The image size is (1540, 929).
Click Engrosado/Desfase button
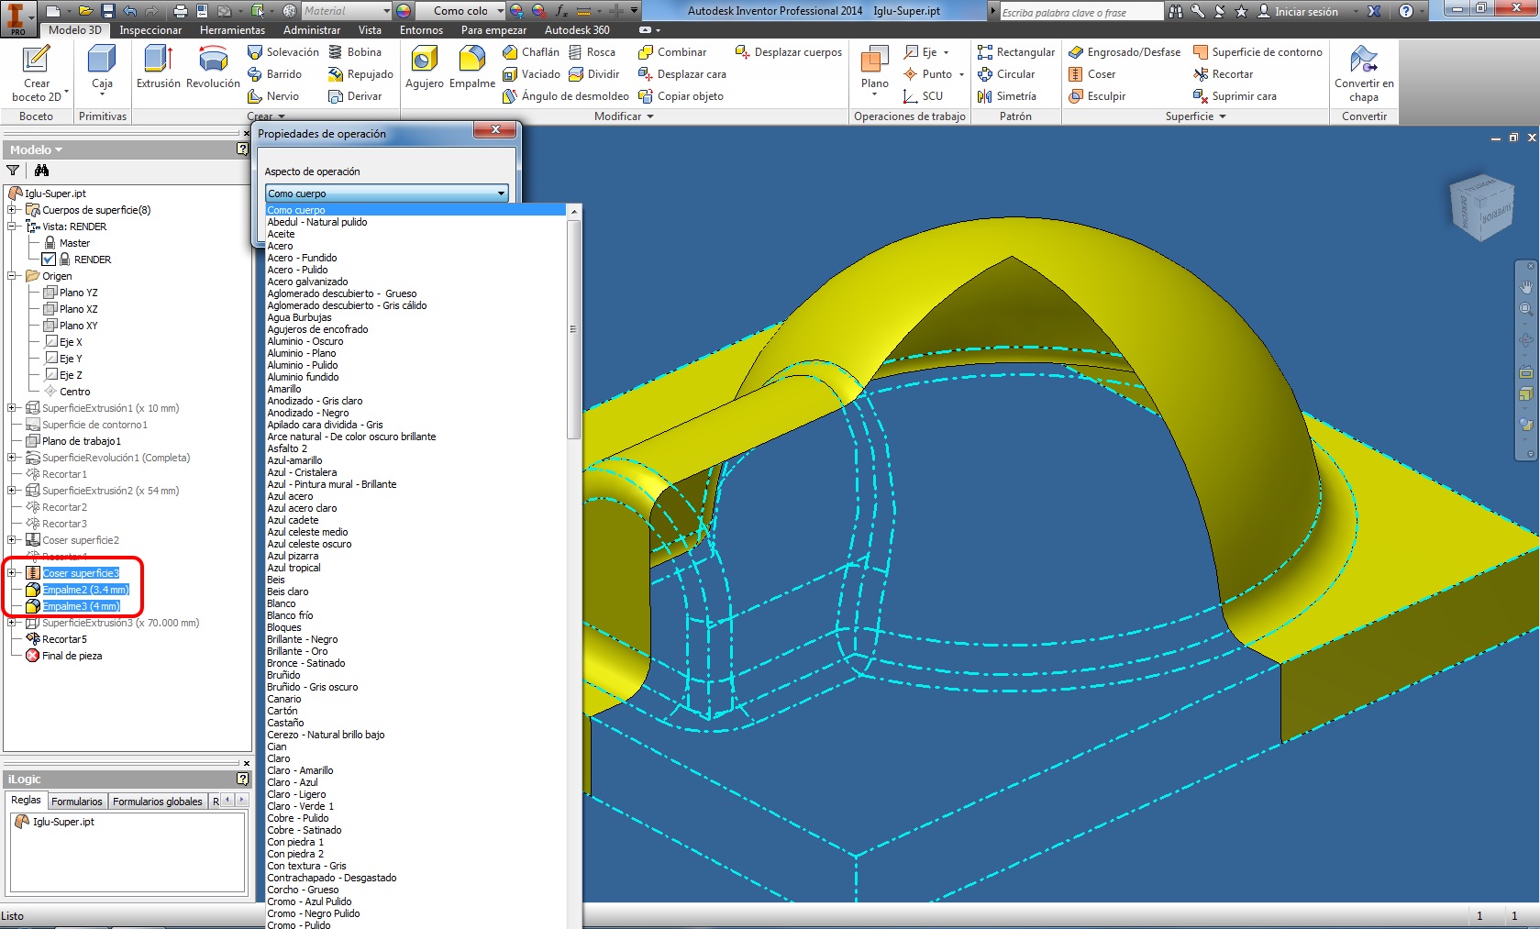(x=1125, y=52)
